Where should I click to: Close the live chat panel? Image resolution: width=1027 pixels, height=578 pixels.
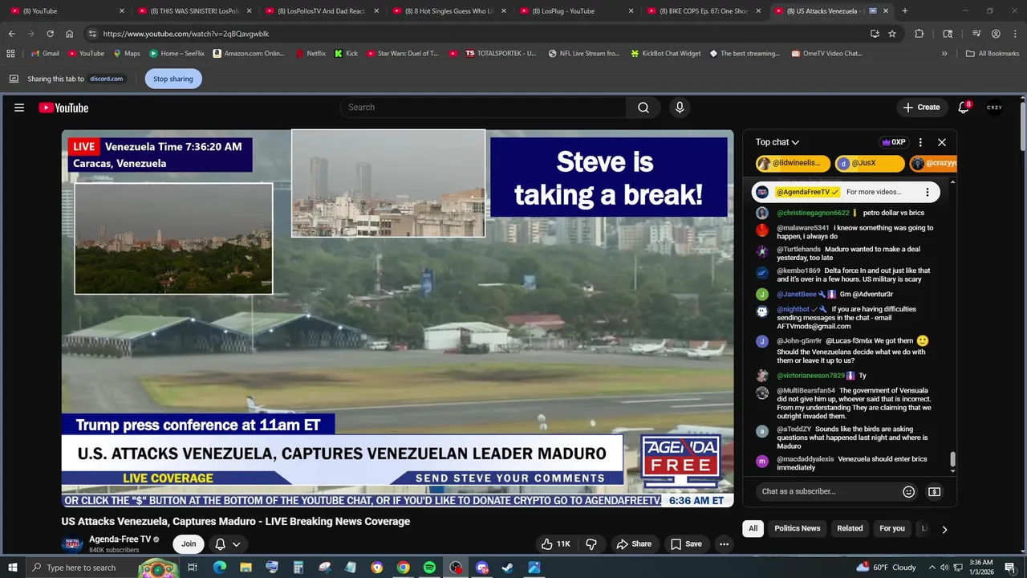[942, 142]
